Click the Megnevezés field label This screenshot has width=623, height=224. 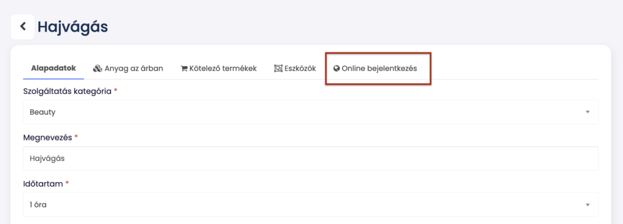click(x=47, y=137)
